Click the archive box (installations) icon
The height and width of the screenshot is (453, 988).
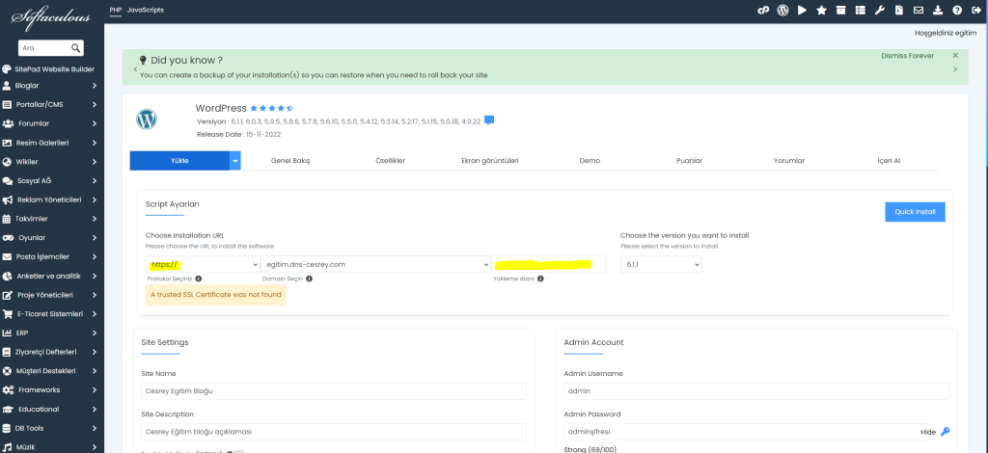[840, 10]
